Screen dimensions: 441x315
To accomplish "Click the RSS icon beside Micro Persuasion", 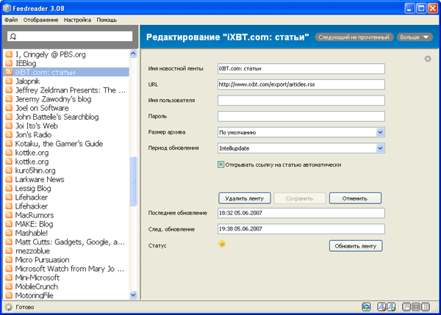I will (x=9, y=260).
